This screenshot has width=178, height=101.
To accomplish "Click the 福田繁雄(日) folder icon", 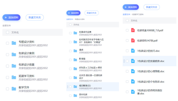I will click(75, 87).
